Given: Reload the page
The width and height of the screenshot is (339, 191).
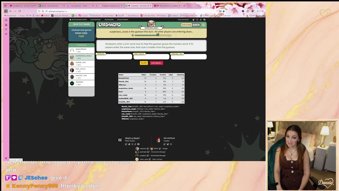Looking at the screenshot, I should [x=20, y=11].
